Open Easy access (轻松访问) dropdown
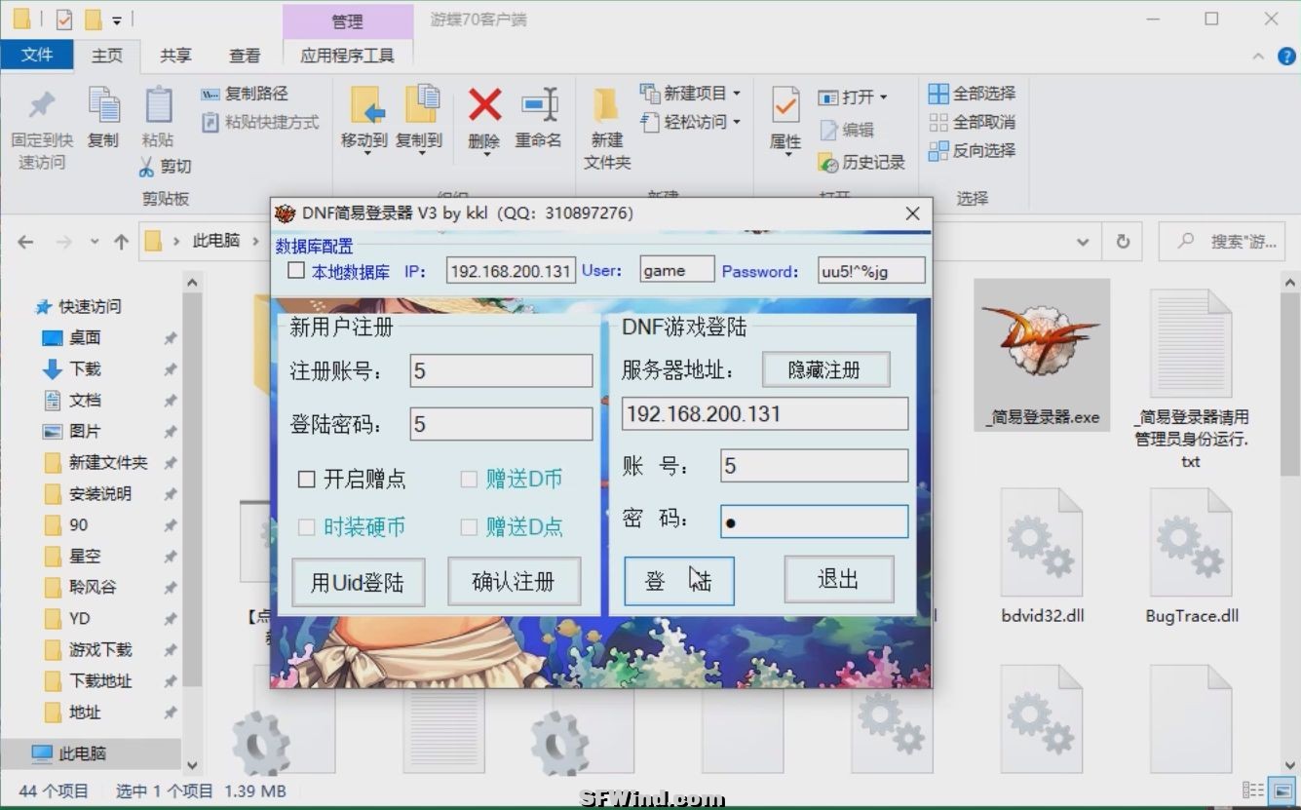Image resolution: width=1301 pixels, height=810 pixels. [691, 122]
